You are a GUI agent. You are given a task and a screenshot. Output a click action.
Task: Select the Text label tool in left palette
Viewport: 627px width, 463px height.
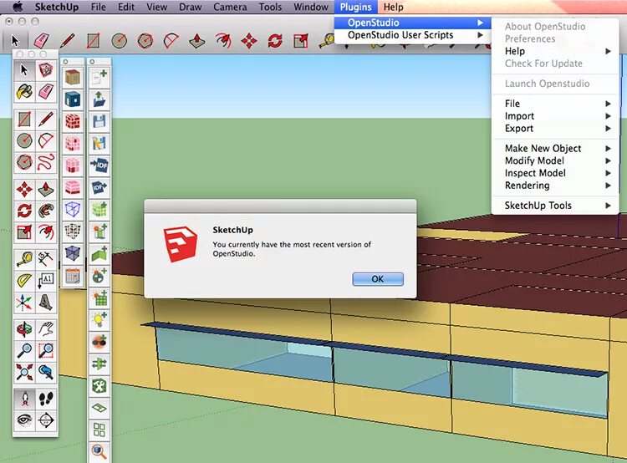[46, 280]
